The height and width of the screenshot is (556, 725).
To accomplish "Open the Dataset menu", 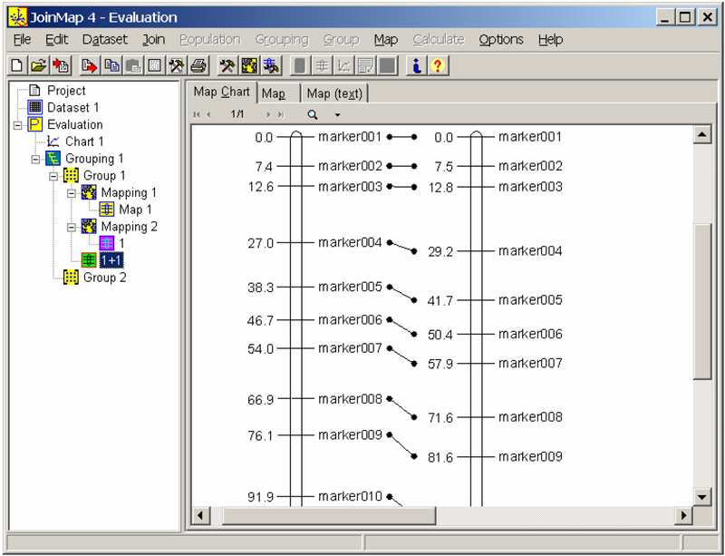I will tap(104, 40).
